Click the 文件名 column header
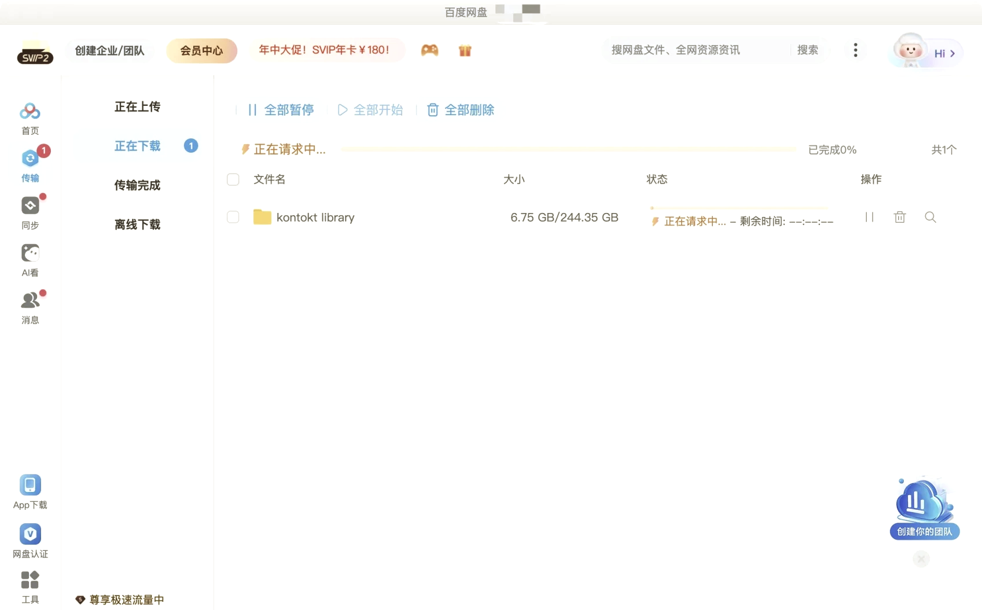The image size is (982, 610). (x=270, y=179)
